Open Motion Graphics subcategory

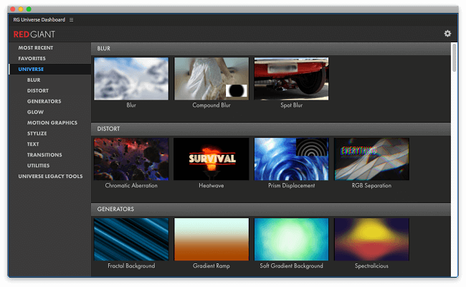coord(52,123)
